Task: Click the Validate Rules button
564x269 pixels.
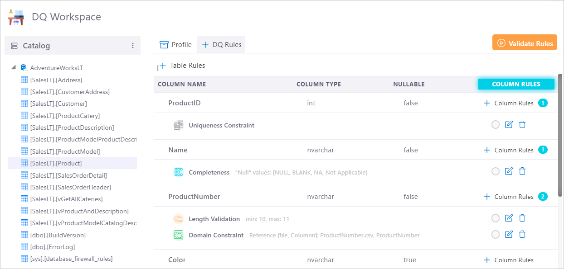Action: pyautogui.click(x=525, y=43)
